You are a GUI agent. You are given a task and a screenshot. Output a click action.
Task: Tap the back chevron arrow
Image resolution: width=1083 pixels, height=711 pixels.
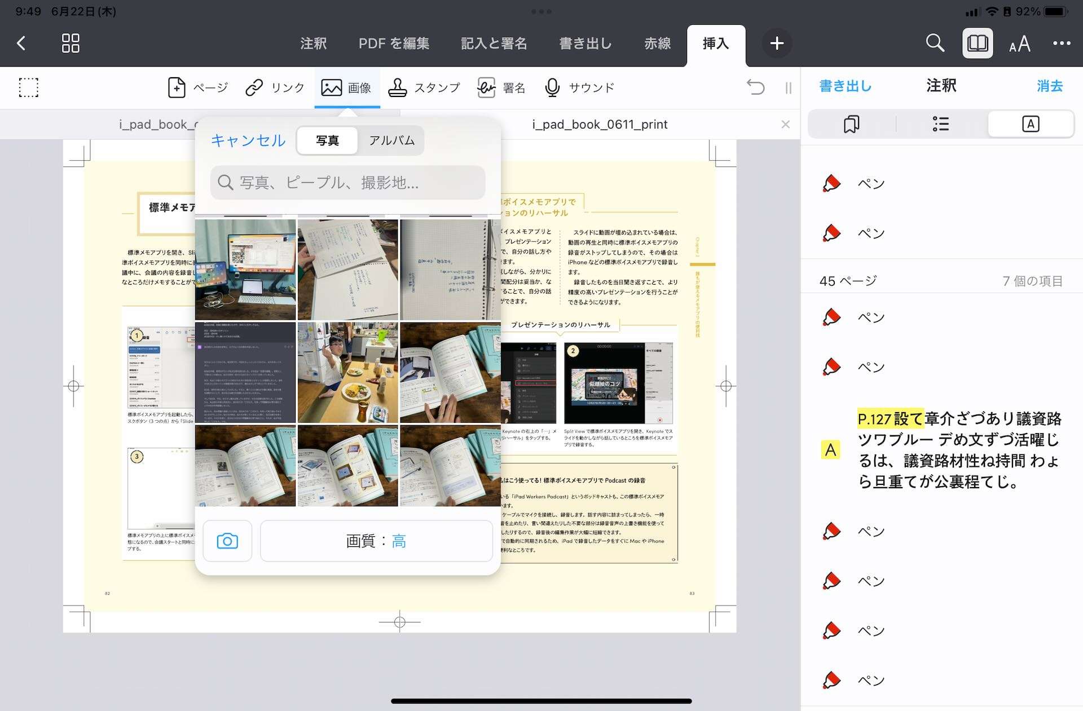point(21,43)
